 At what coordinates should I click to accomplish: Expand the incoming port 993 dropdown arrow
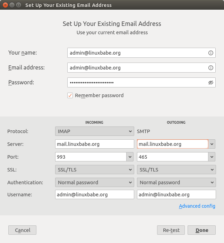coord(130,157)
